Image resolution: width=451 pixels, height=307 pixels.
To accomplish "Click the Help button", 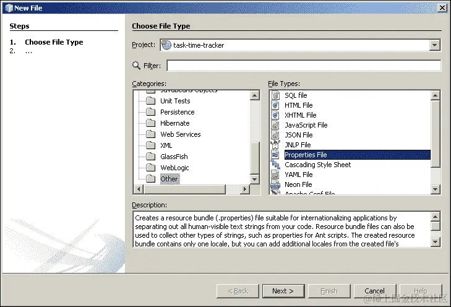I will 421,291.
